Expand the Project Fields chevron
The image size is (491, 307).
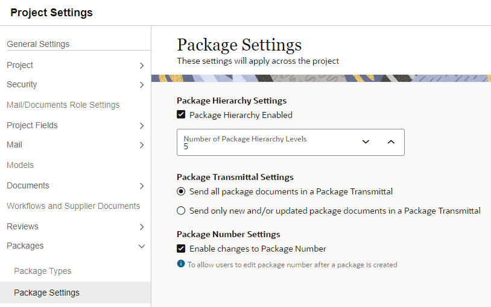point(142,126)
